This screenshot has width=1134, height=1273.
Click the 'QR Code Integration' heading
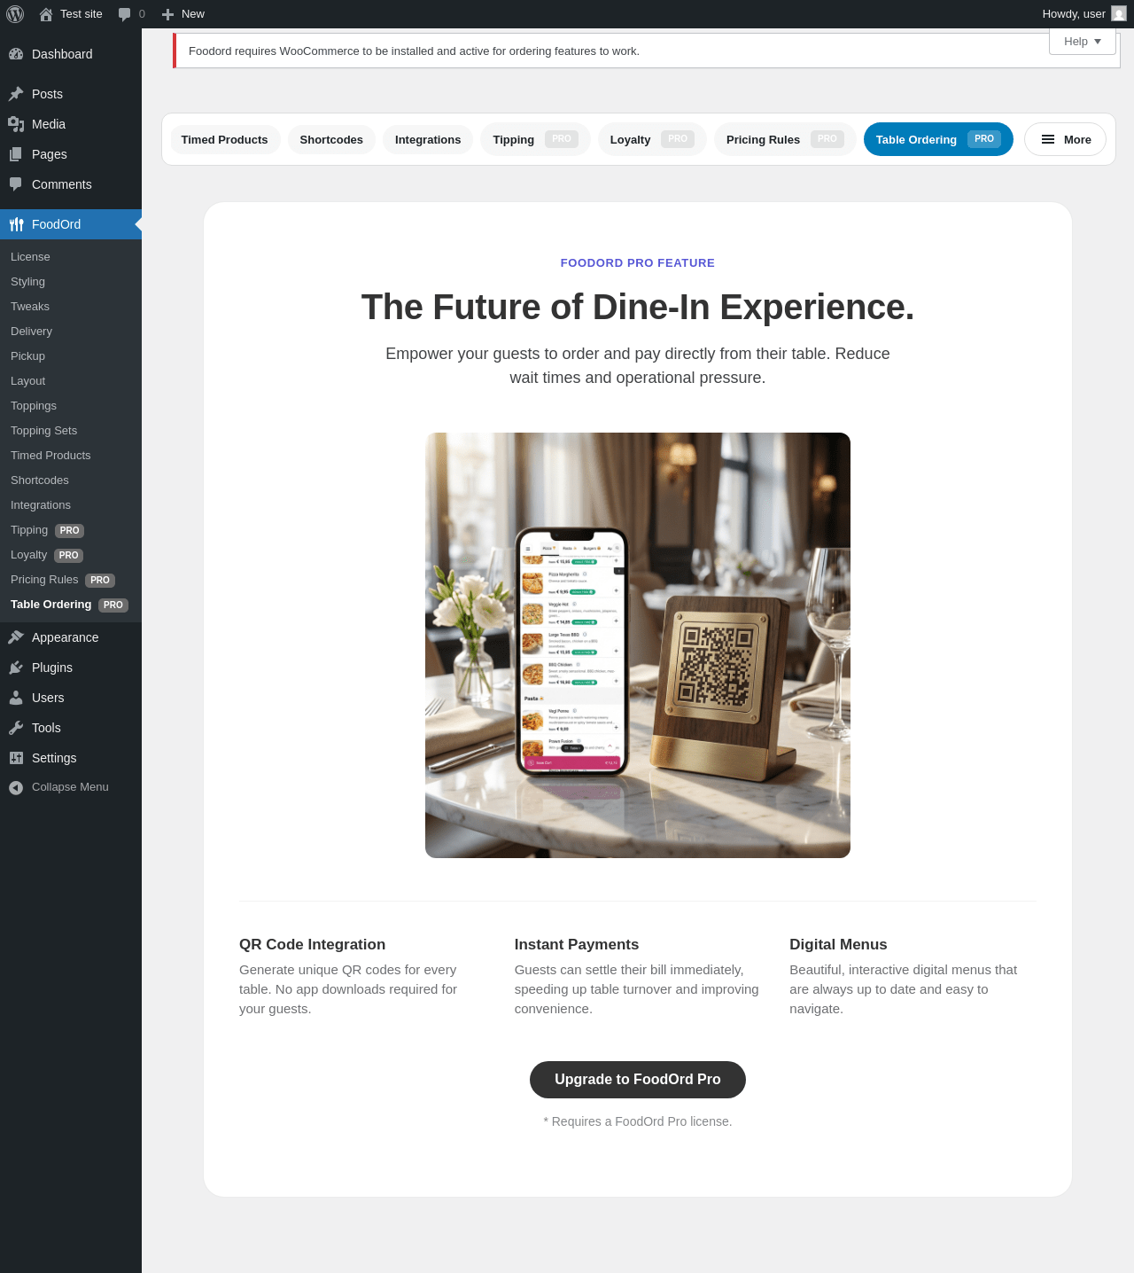pyautogui.click(x=313, y=945)
